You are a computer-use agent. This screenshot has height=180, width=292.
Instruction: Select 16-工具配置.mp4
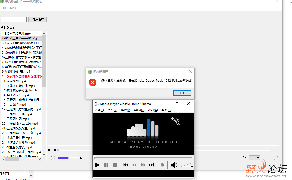pos(22,105)
